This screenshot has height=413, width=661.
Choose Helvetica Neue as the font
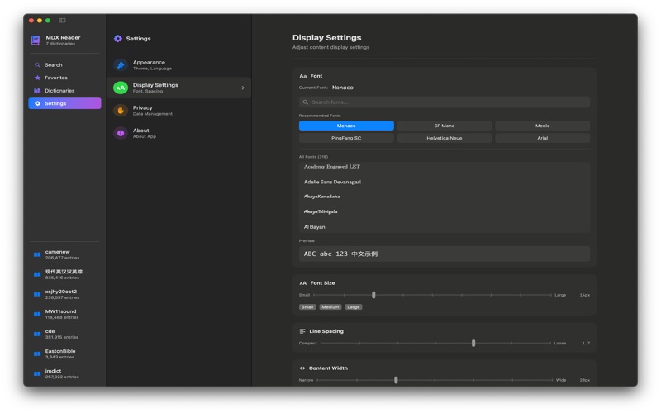tap(444, 138)
